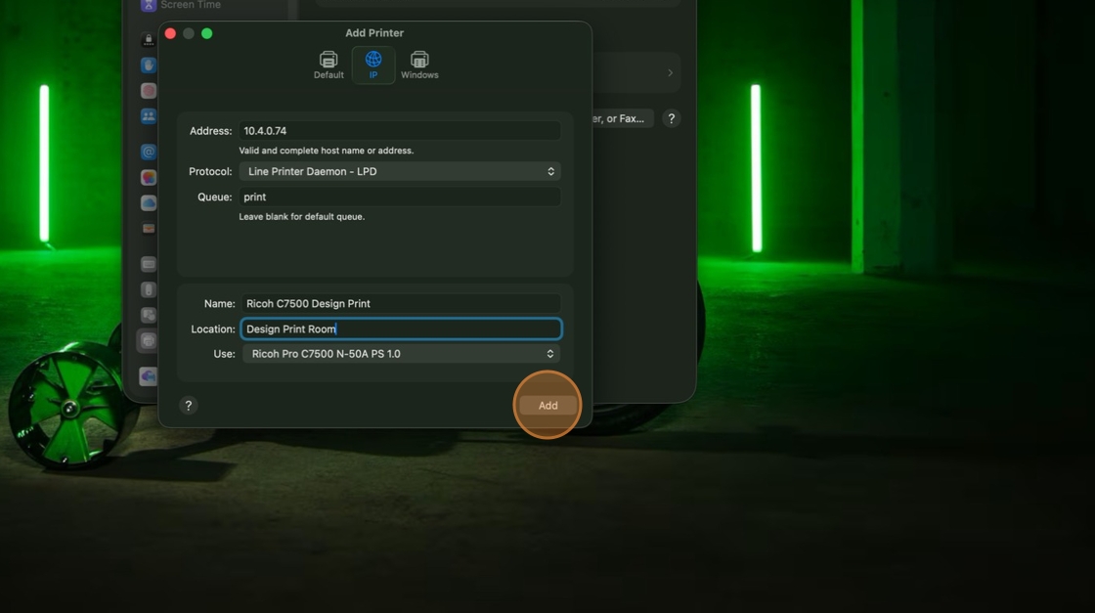Open iCloud cloud icon in sidebar
This screenshot has width=1095, height=613.
coord(148,202)
